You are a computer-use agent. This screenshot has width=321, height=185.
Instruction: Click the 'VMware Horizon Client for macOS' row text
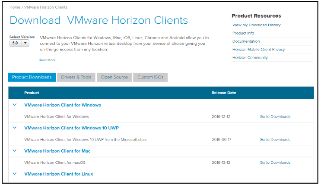[55, 163]
